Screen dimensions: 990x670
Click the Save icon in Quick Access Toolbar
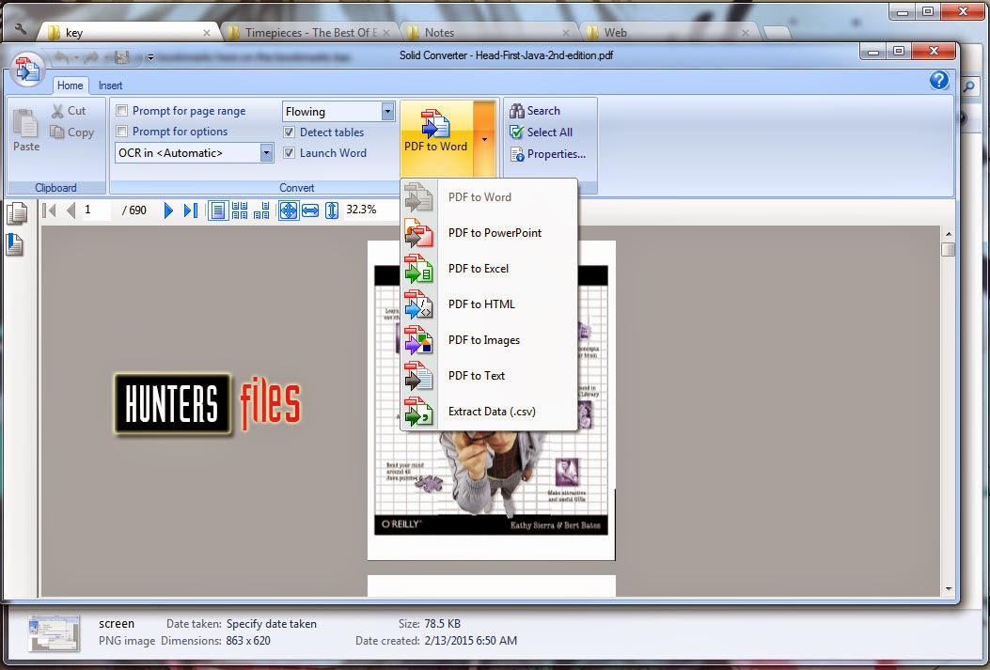[x=122, y=57]
